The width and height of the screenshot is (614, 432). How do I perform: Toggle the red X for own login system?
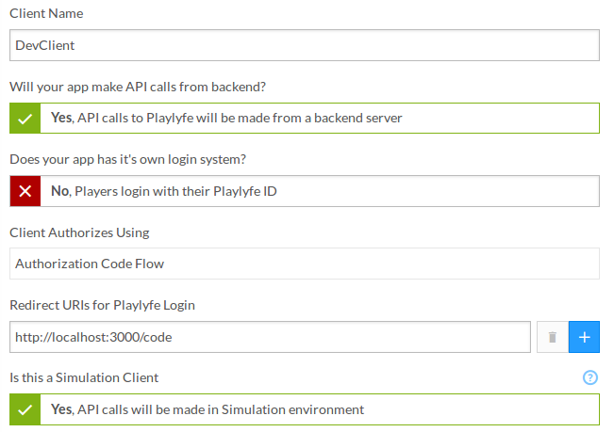[25, 191]
